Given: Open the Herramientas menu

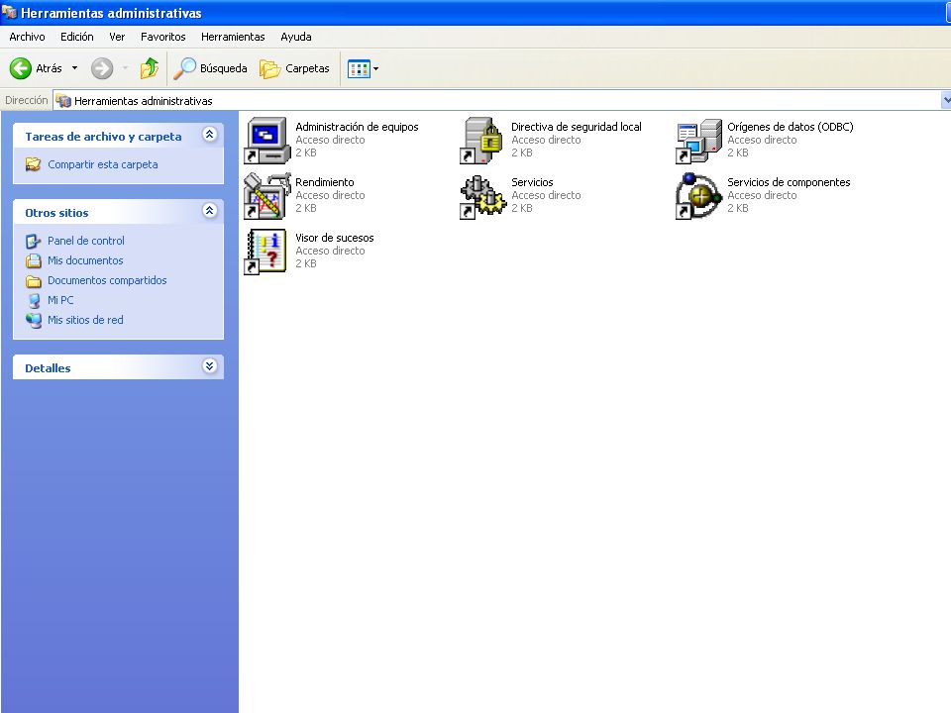Looking at the screenshot, I should [233, 37].
